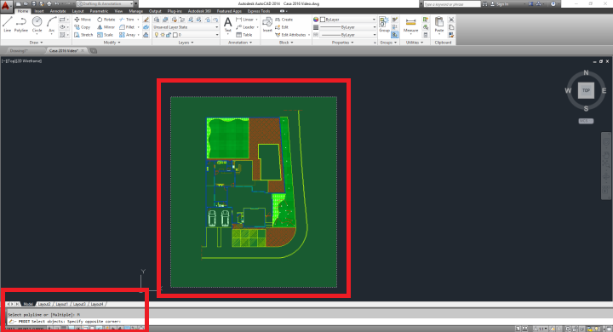Screen dimensions: 613x332
Task: Click Edit Attributes in Block panel
Action: (291, 35)
